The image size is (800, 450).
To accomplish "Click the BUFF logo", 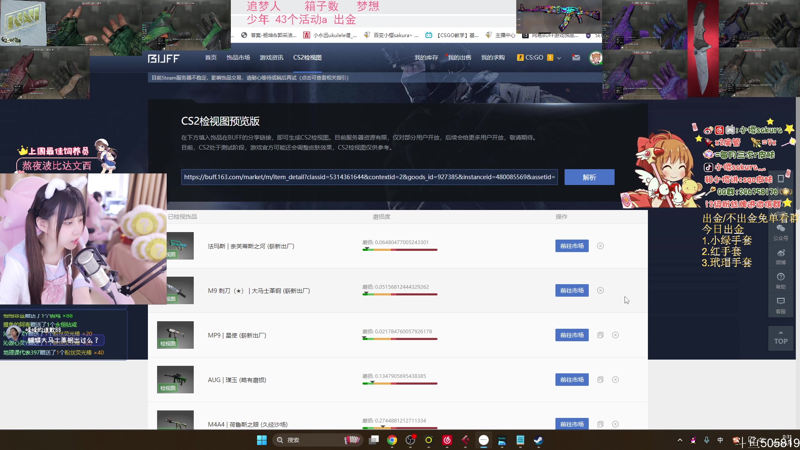I will (x=163, y=58).
